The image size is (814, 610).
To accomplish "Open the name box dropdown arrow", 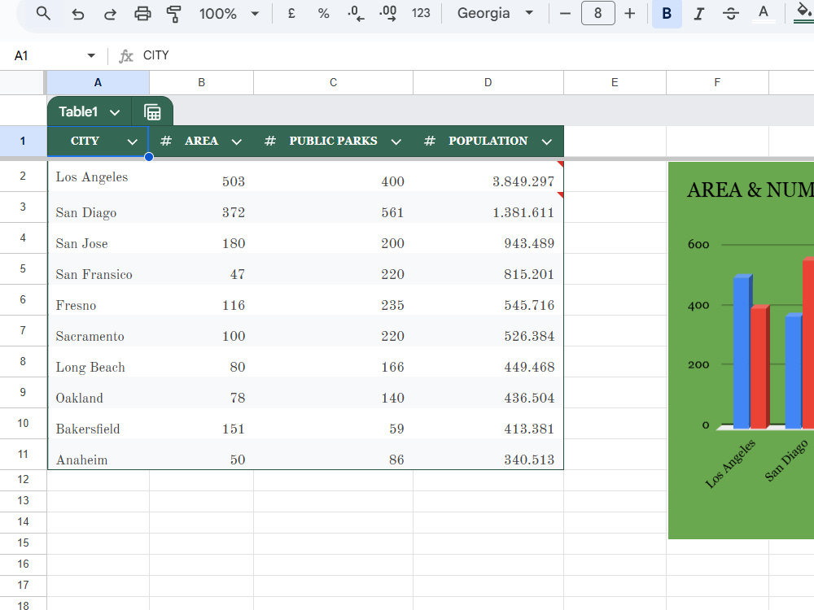I will pyautogui.click(x=91, y=55).
